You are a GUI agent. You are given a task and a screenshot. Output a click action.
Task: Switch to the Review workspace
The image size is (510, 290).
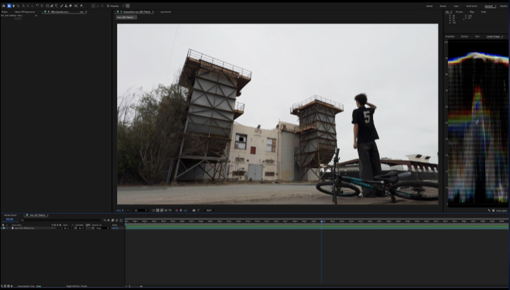pyautogui.click(x=443, y=6)
